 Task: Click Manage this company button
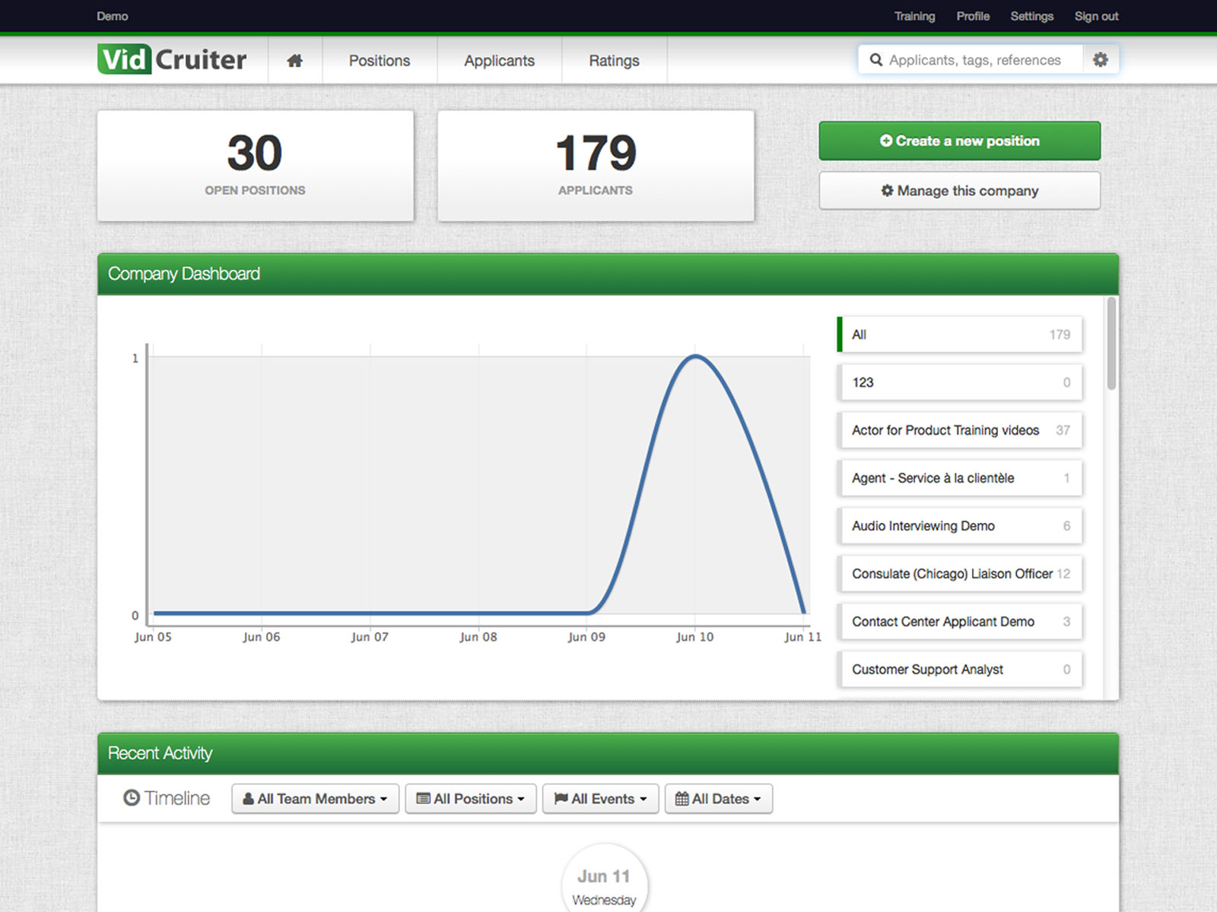[x=960, y=191]
